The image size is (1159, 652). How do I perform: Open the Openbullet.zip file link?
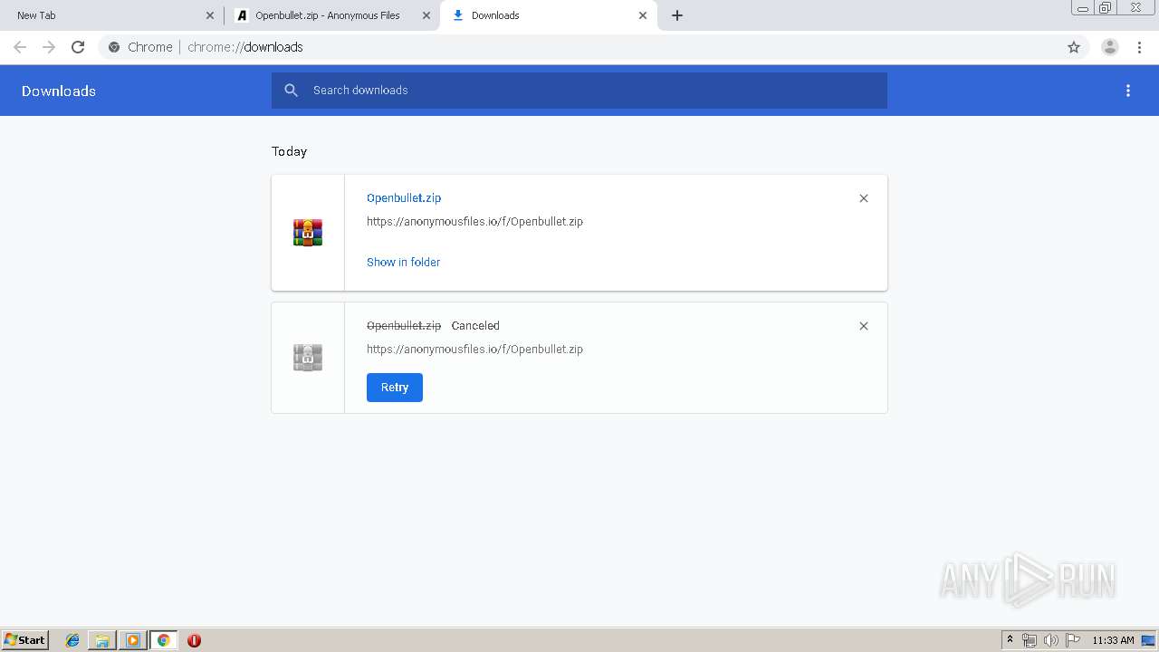click(x=404, y=197)
